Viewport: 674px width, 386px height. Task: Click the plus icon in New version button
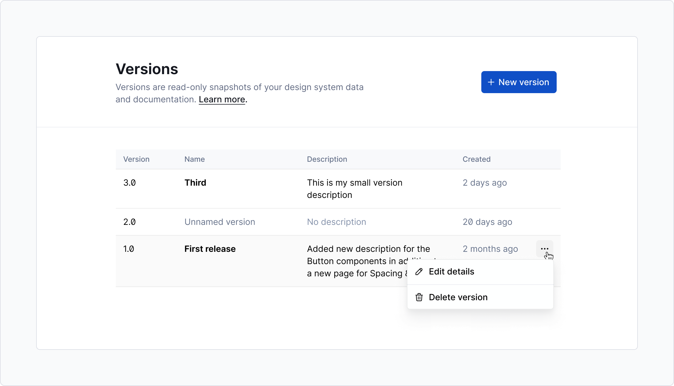pyautogui.click(x=491, y=82)
